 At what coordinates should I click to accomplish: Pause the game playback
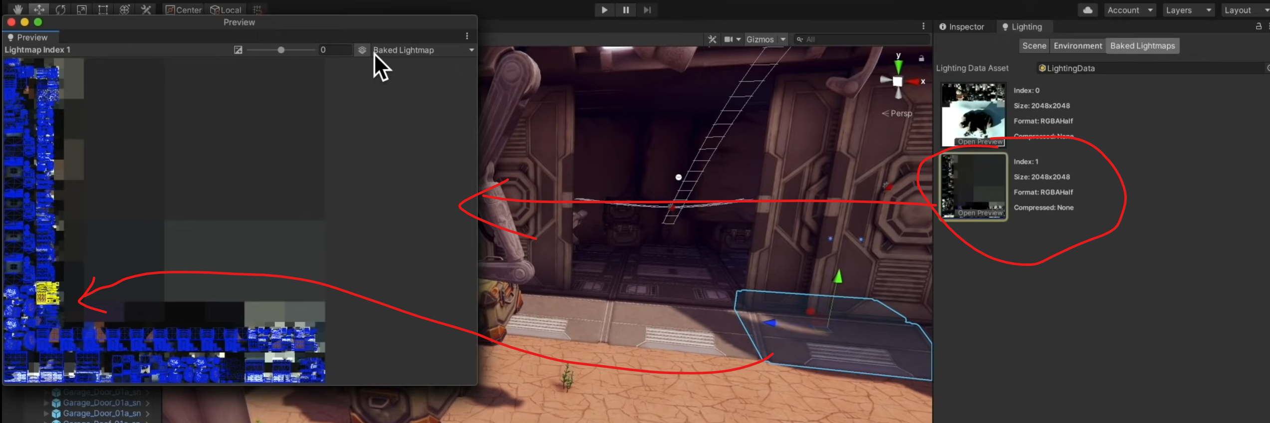point(626,10)
